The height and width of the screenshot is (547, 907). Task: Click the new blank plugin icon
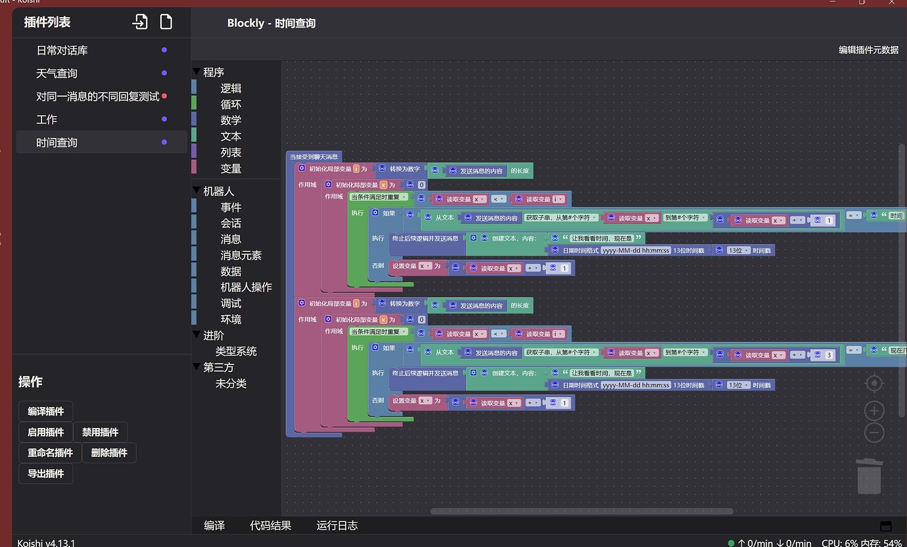click(x=166, y=22)
